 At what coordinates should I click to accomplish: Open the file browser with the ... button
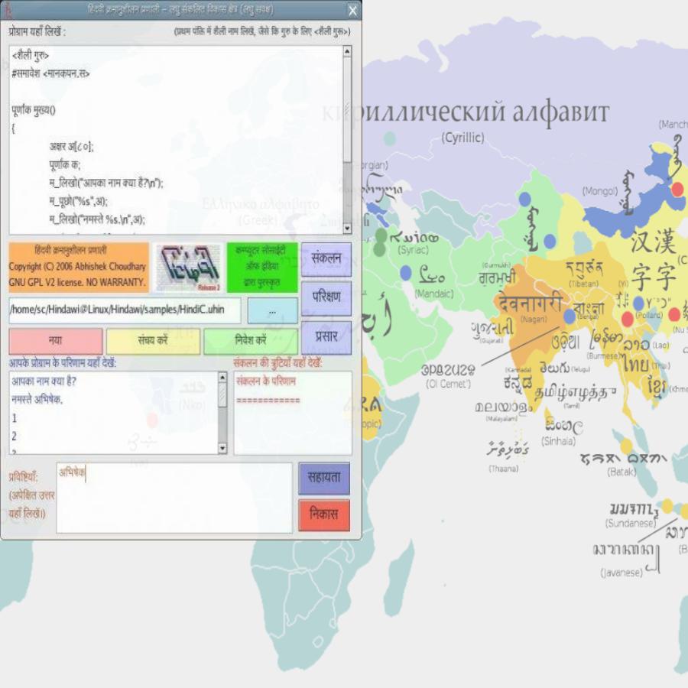coord(274,310)
